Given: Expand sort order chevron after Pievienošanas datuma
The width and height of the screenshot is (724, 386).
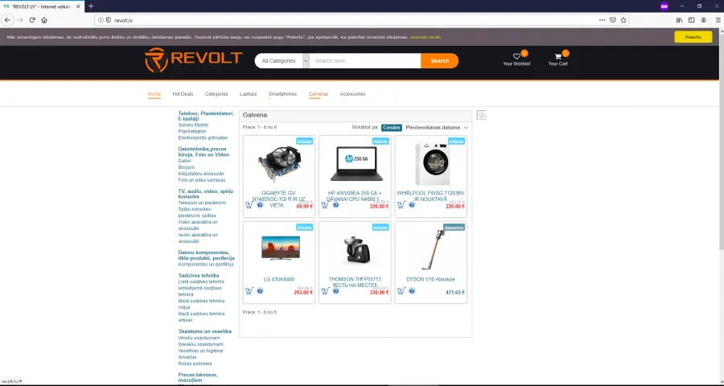Looking at the screenshot, I should coord(466,127).
